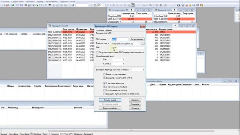Screen dimensions: 240x135
Task: Open the Создать окно menu
Action: click(18, 1)
